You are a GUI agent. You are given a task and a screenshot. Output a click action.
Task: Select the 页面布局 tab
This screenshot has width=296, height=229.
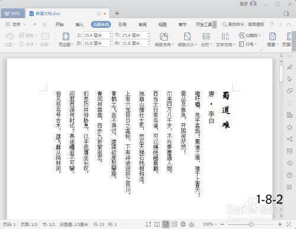pyautogui.click(x=101, y=24)
